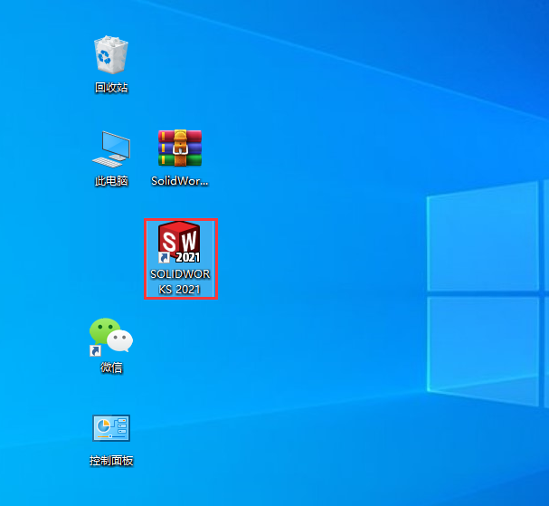The image size is (549, 506).
Task: Click the 此电脑 text label
Action: pyautogui.click(x=111, y=181)
